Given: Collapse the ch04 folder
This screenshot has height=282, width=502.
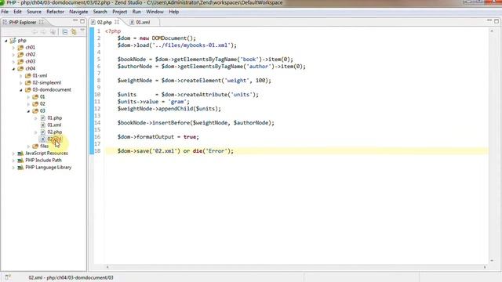Looking at the screenshot, I should 13,69.
